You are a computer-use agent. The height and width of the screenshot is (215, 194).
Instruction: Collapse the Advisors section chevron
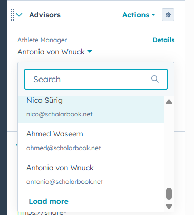click(x=19, y=15)
